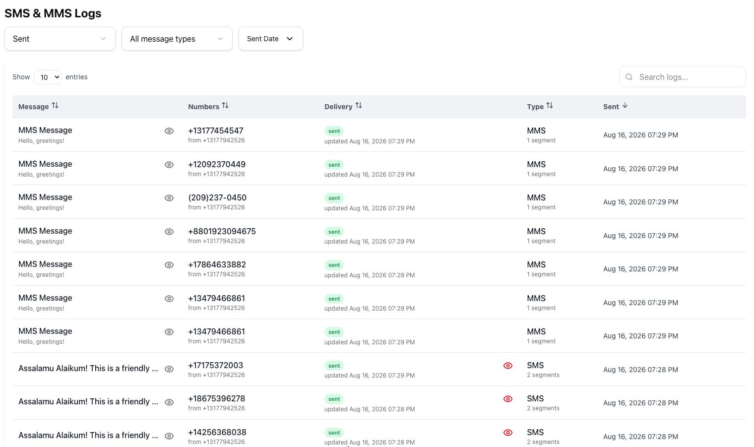Open the Sent status filter dropdown
The height and width of the screenshot is (447, 754).
[60, 39]
